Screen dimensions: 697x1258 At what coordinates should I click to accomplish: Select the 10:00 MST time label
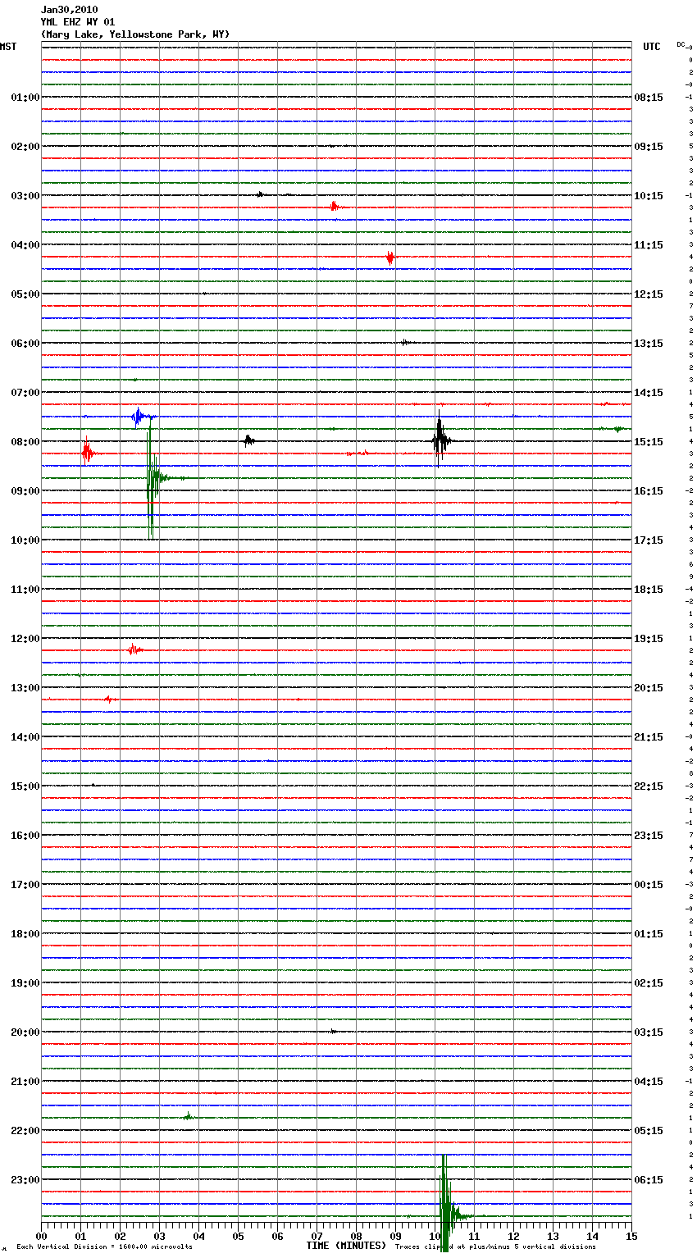click(x=25, y=540)
